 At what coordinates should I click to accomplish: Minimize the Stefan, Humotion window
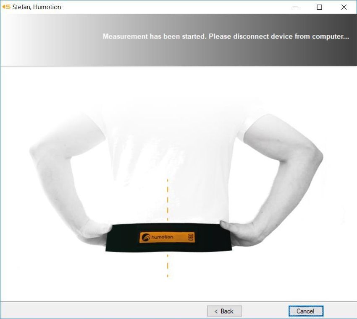coord(295,7)
